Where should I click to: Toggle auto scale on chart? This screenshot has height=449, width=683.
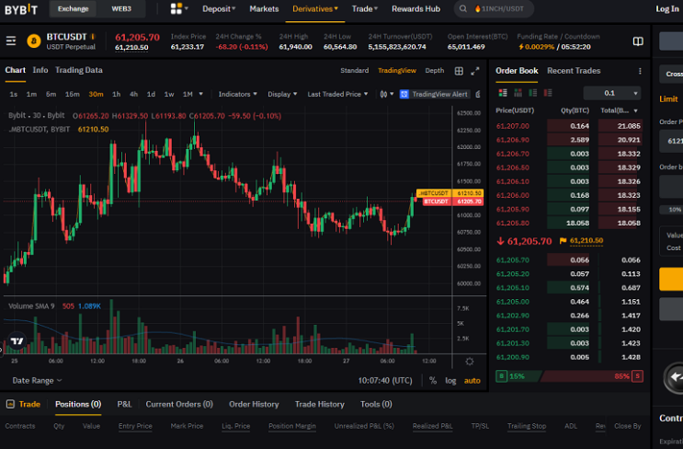(x=472, y=381)
